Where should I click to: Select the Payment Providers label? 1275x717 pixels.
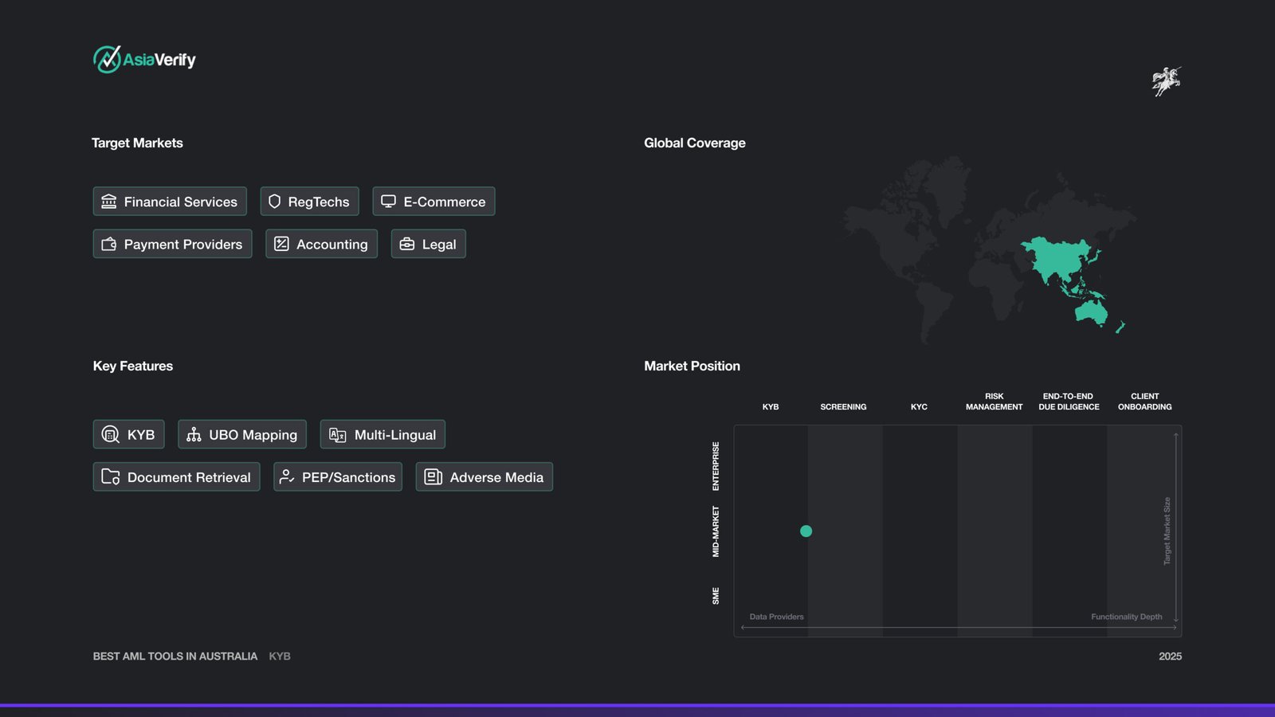pos(183,245)
